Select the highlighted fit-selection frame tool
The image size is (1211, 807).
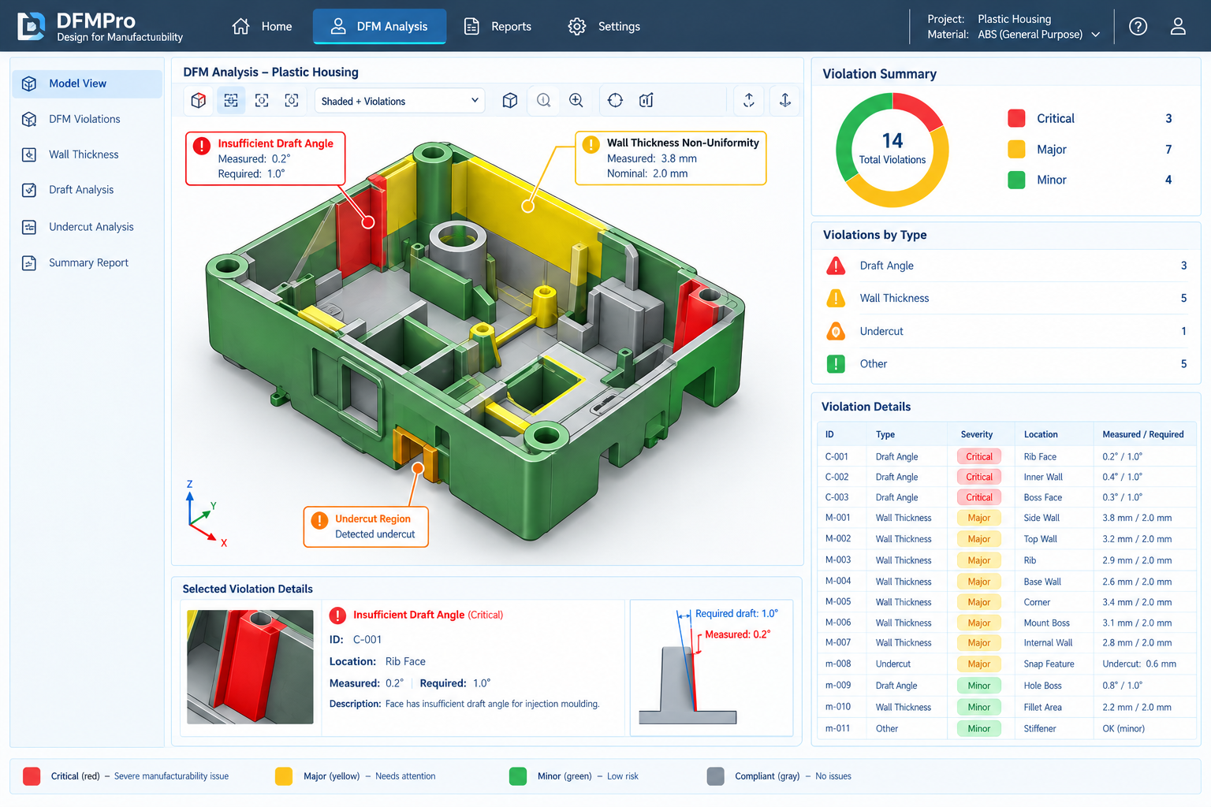click(231, 101)
